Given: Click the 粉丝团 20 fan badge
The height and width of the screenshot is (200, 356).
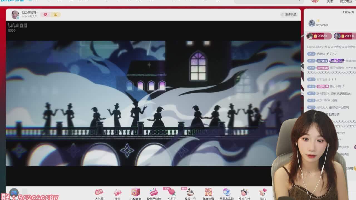Looking at the screenshot, I should pyautogui.click(x=323, y=68).
